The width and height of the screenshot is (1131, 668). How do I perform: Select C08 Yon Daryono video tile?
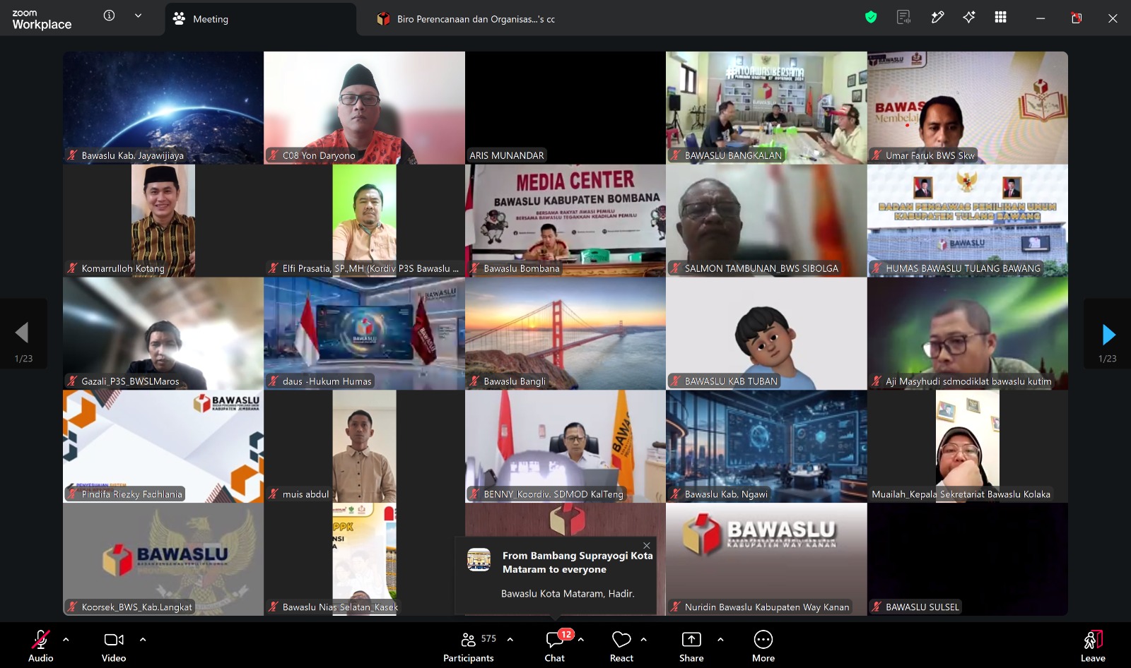(364, 107)
